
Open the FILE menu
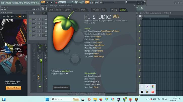coord(3,3)
